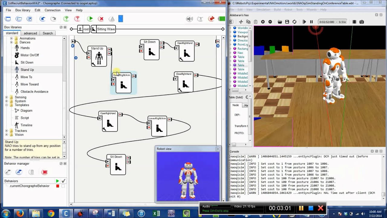Redo action in Choregraphe toolbar

[x=53, y=19]
